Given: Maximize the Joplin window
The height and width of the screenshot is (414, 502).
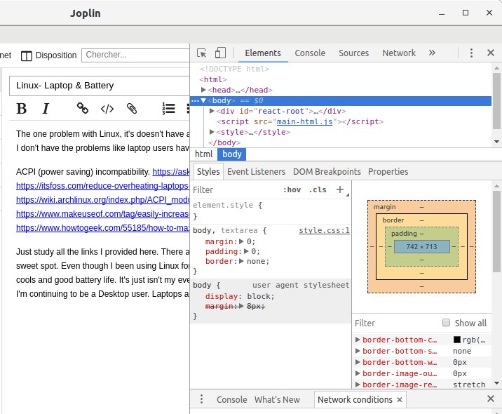Looking at the screenshot, I should pyautogui.click(x=466, y=13).
